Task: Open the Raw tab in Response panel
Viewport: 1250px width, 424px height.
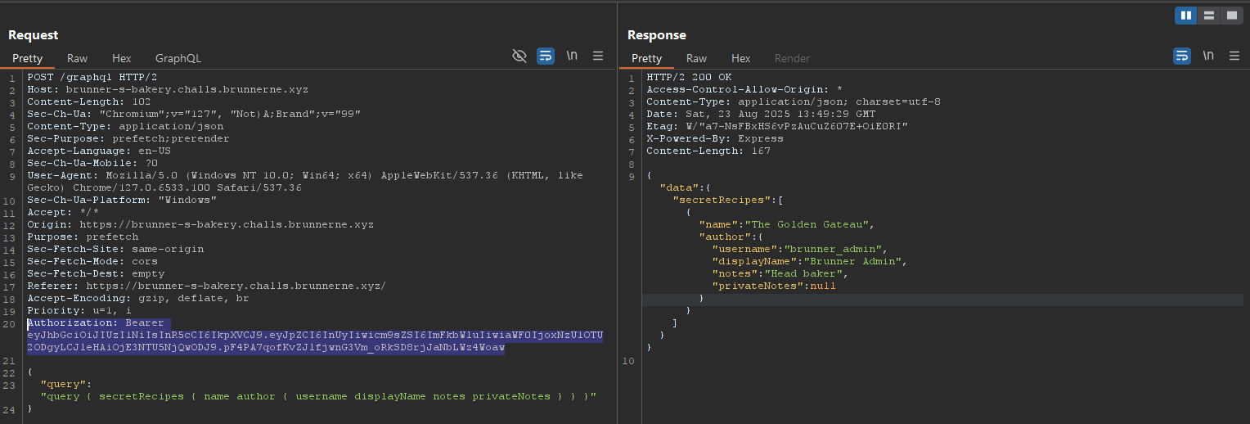Action: [x=696, y=58]
